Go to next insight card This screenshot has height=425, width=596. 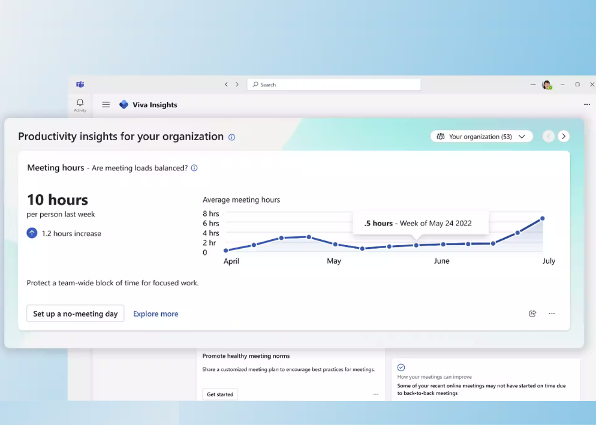click(x=564, y=136)
